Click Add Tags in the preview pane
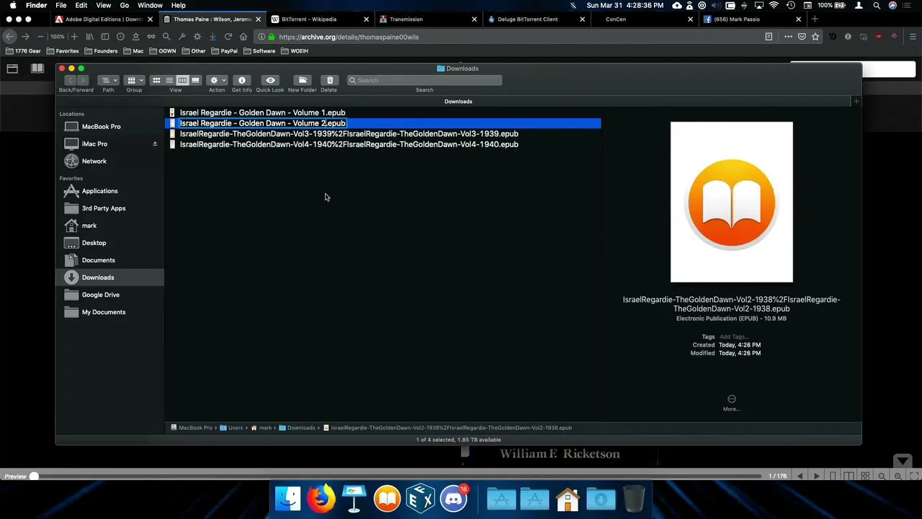922x519 pixels. [x=734, y=337]
